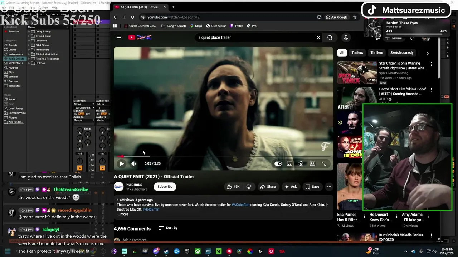This screenshot has width=458, height=257.
Task: Toggle YouTube autoplay switch
Action: pos(278,163)
